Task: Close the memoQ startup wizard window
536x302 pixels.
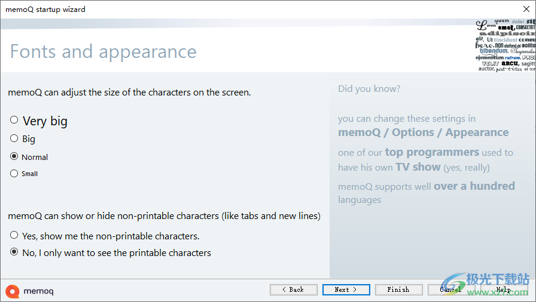Action: [526, 9]
